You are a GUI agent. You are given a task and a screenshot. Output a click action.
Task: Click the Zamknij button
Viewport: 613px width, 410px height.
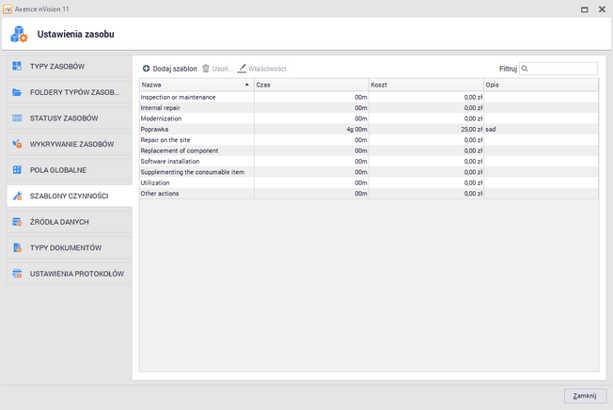point(583,396)
